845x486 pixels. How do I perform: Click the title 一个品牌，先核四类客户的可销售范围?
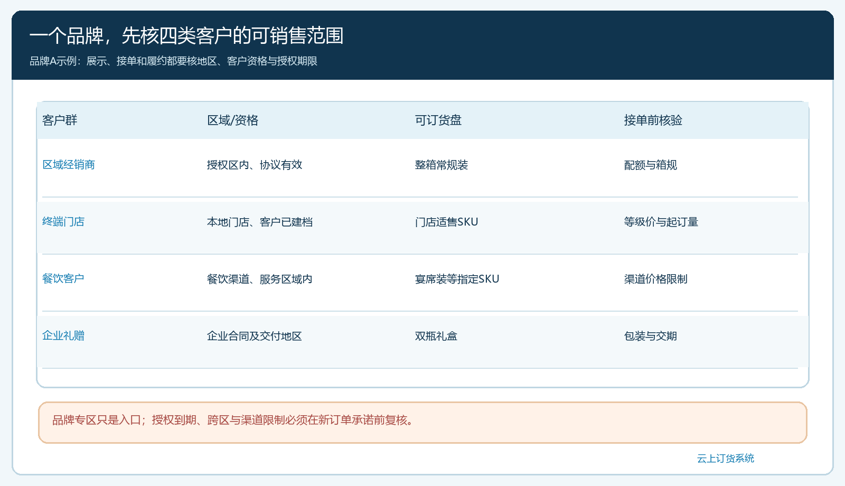(x=186, y=36)
